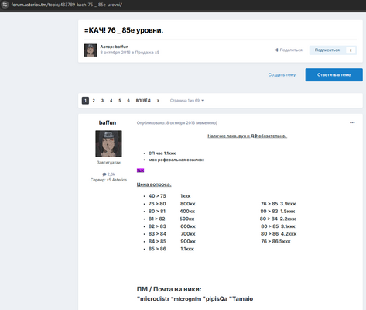Click the text моя реферальная ссылка
This screenshot has height=310, width=366.
pos(176,160)
